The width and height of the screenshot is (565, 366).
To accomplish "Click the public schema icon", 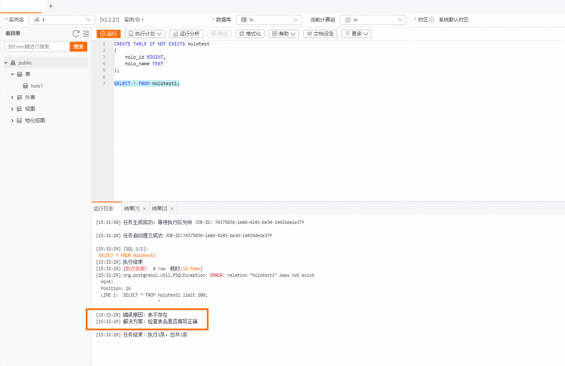I will tap(13, 63).
